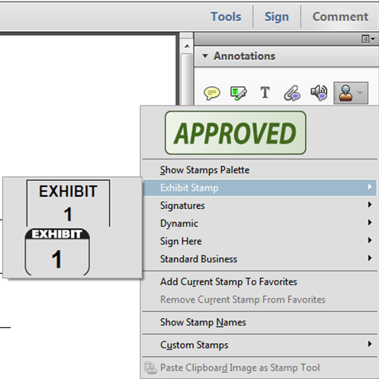Open the Stamp tool dropdown arrow
The width and height of the screenshot is (379, 379).
point(360,93)
